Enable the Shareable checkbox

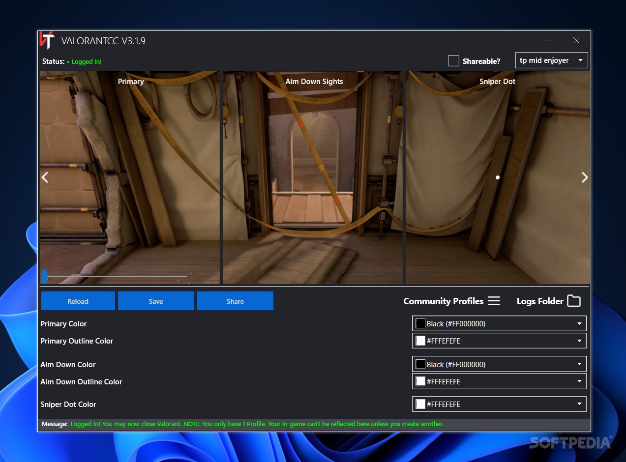453,60
